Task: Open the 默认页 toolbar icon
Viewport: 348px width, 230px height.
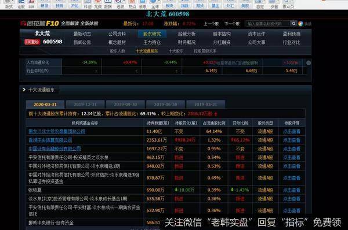Action: pyautogui.click(x=288, y=4)
